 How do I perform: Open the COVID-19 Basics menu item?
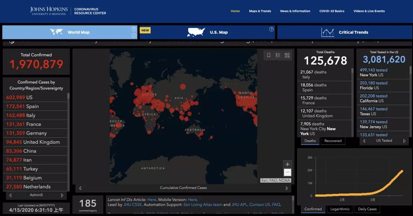(x=332, y=11)
